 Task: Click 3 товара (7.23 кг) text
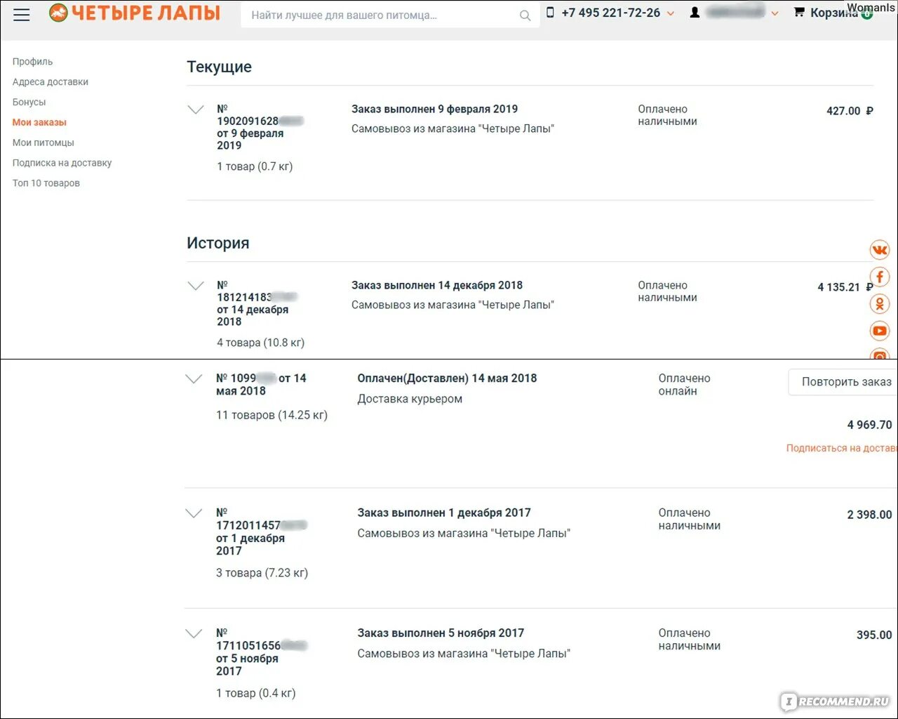click(x=262, y=573)
